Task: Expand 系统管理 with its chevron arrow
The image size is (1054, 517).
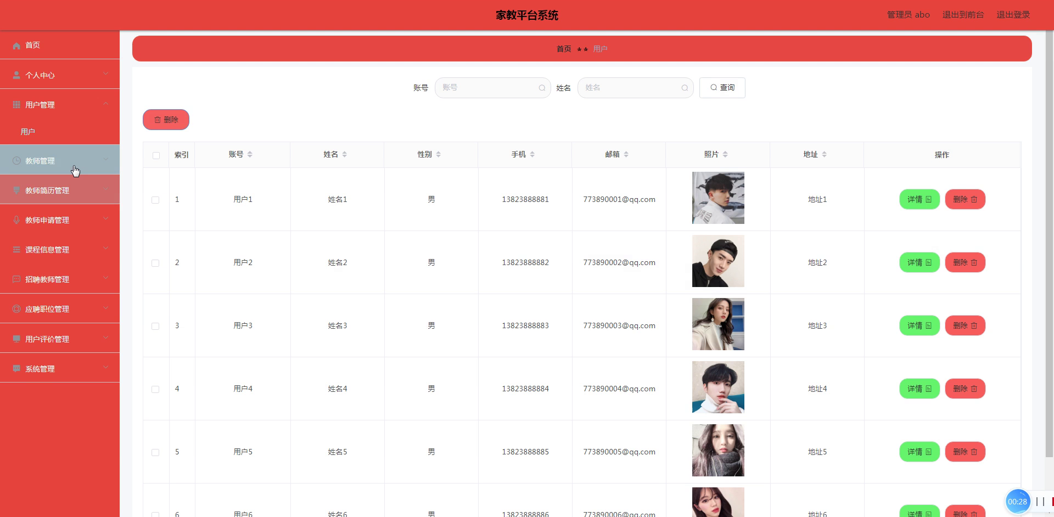Action: (x=105, y=368)
